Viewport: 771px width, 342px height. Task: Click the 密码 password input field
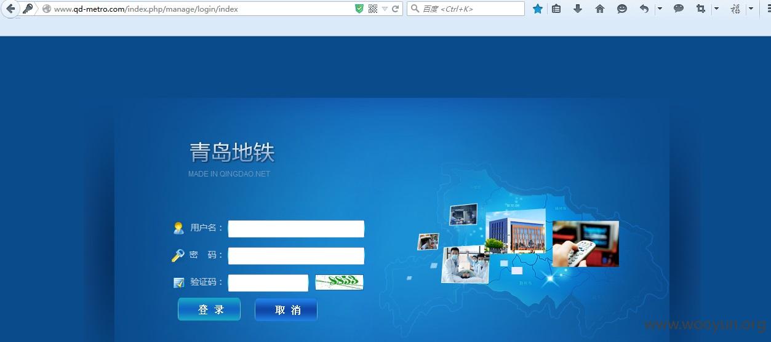296,256
